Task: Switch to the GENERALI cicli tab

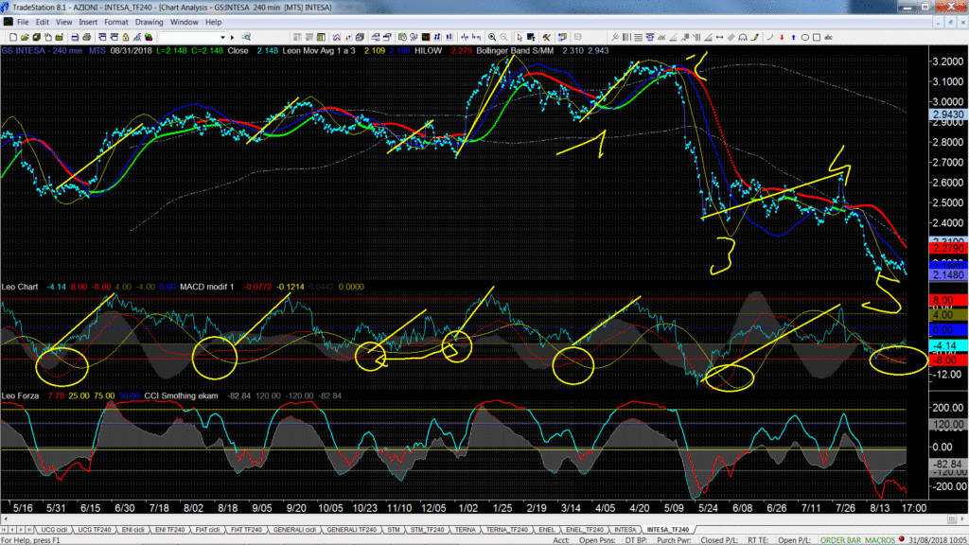Action: [294, 530]
